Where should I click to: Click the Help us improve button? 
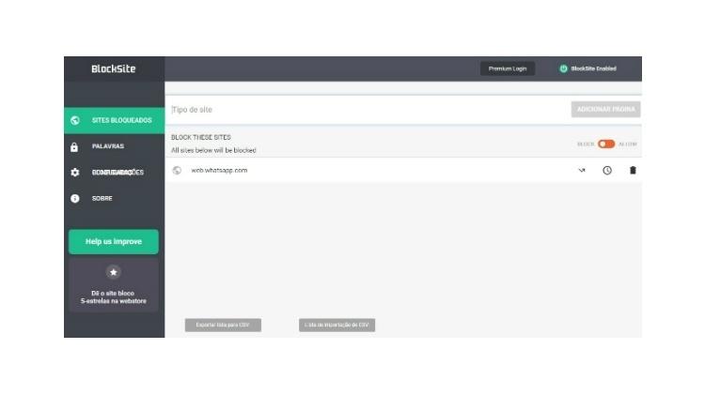coord(114,241)
